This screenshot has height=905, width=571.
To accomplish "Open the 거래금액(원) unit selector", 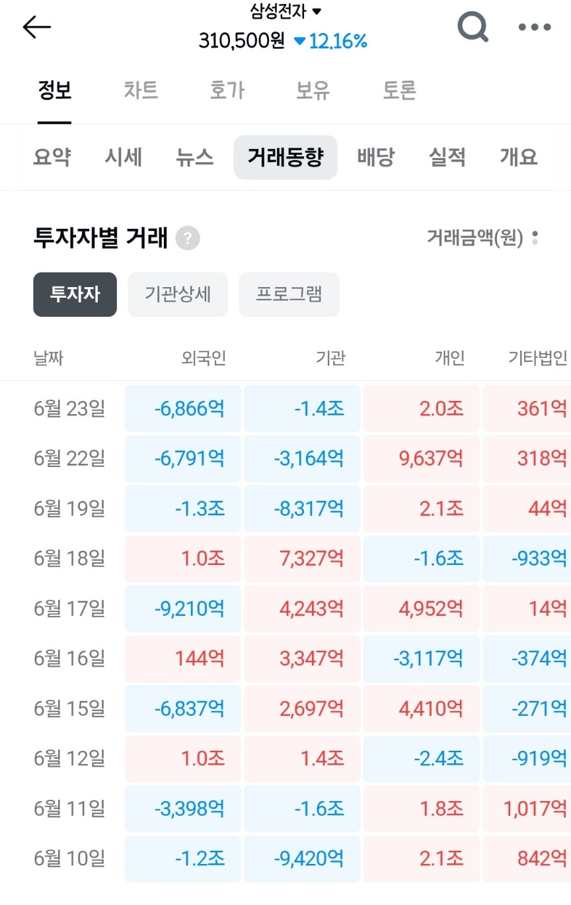I will click(482, 237).
